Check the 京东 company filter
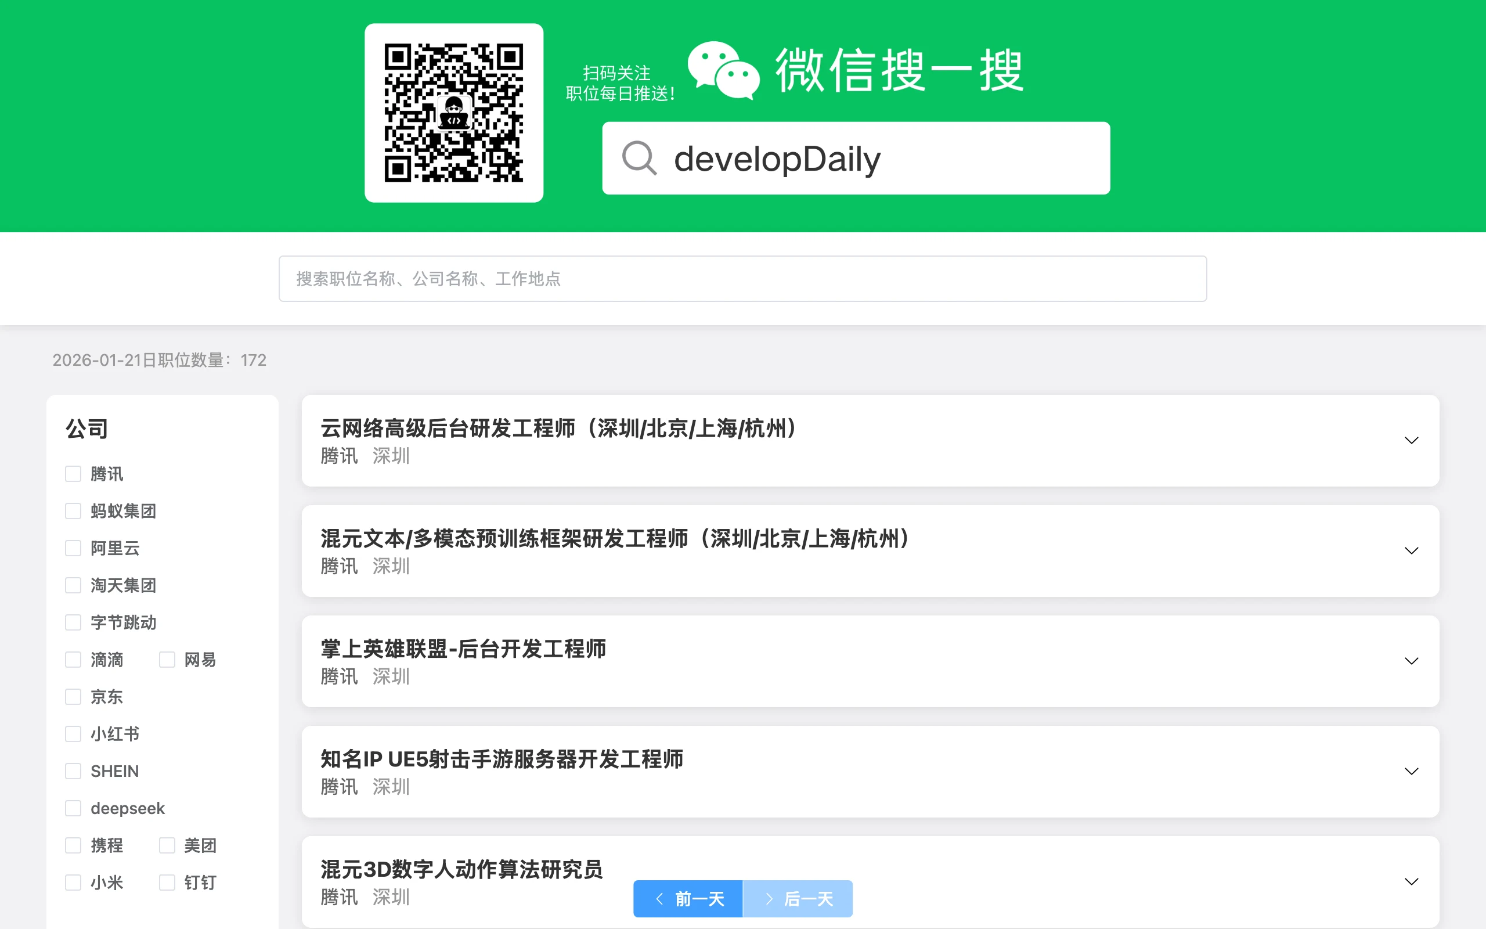The image size is (1486, 929). click(x=73, y=697)
